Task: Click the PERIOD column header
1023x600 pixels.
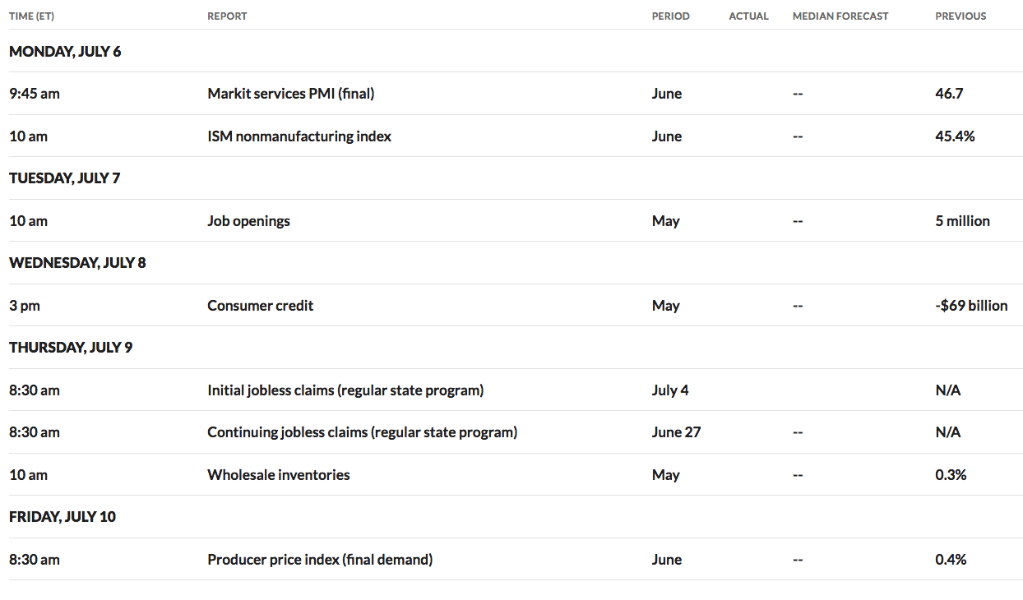Action: 671,16
